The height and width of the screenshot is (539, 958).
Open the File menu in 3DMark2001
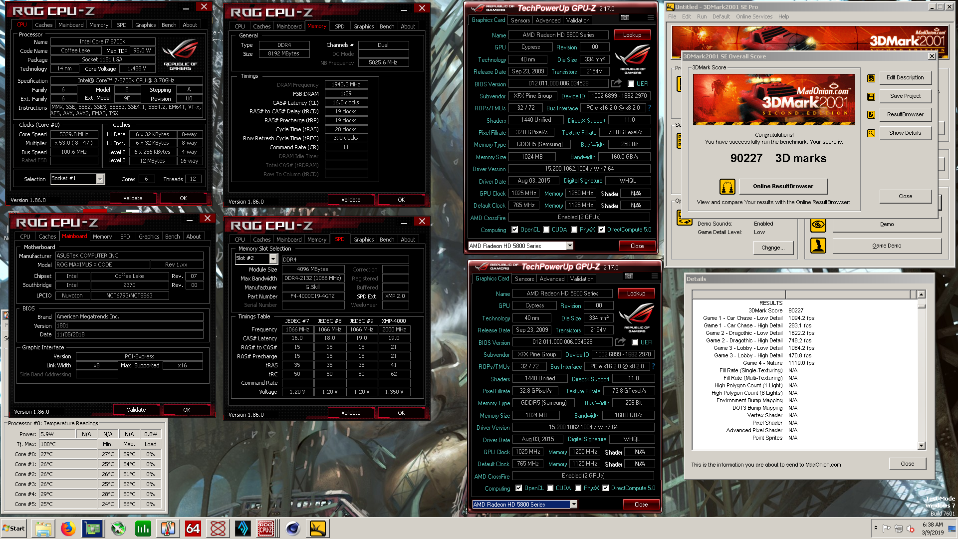[x=672, y=16]
